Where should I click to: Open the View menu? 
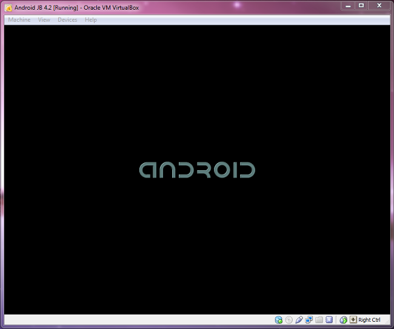(44, 20)
